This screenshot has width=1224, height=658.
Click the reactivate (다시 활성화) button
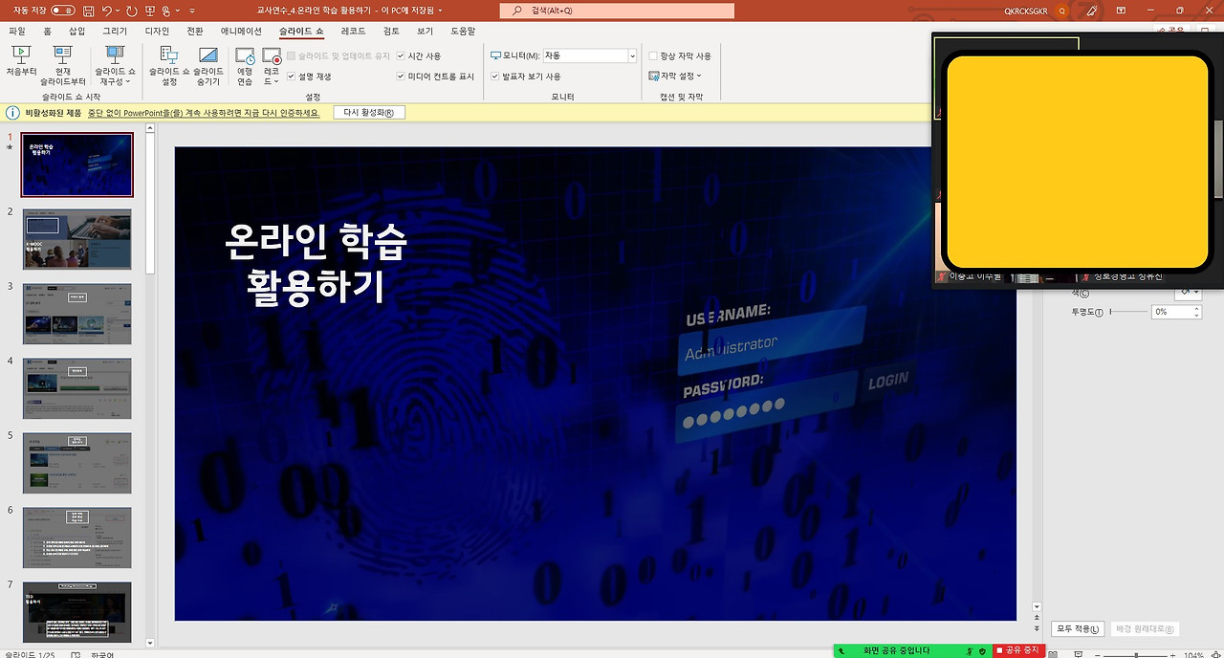tap(369, 112)
